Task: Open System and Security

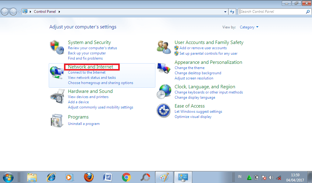Action: coord(89,42)
